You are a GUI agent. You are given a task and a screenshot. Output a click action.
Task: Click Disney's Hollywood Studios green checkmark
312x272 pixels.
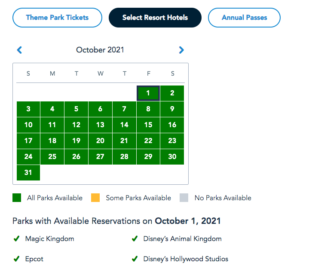(x=135, y=259)
